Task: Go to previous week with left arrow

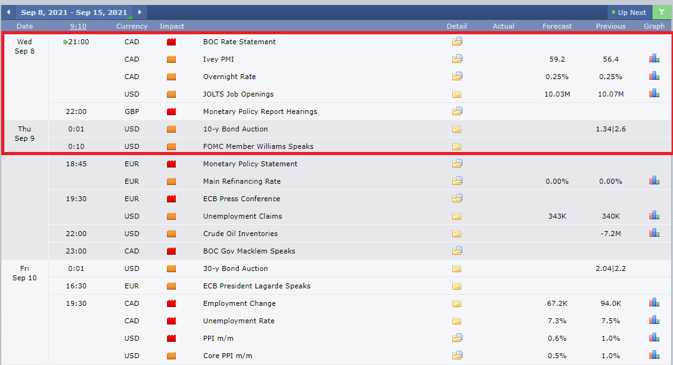Action: point(8,12)
